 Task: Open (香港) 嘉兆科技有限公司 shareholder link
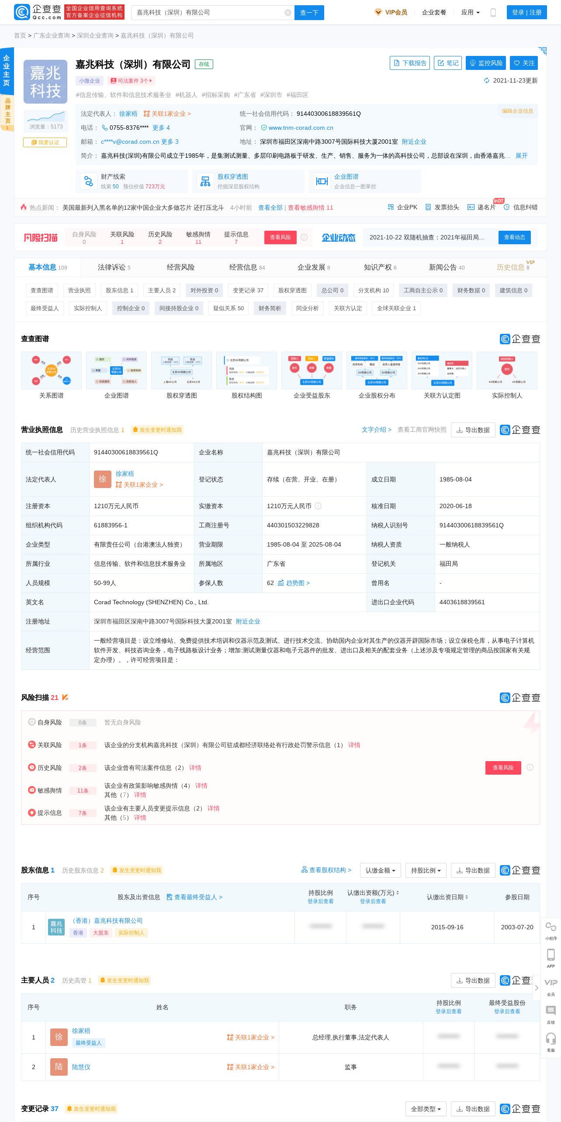tap(107, 921)
